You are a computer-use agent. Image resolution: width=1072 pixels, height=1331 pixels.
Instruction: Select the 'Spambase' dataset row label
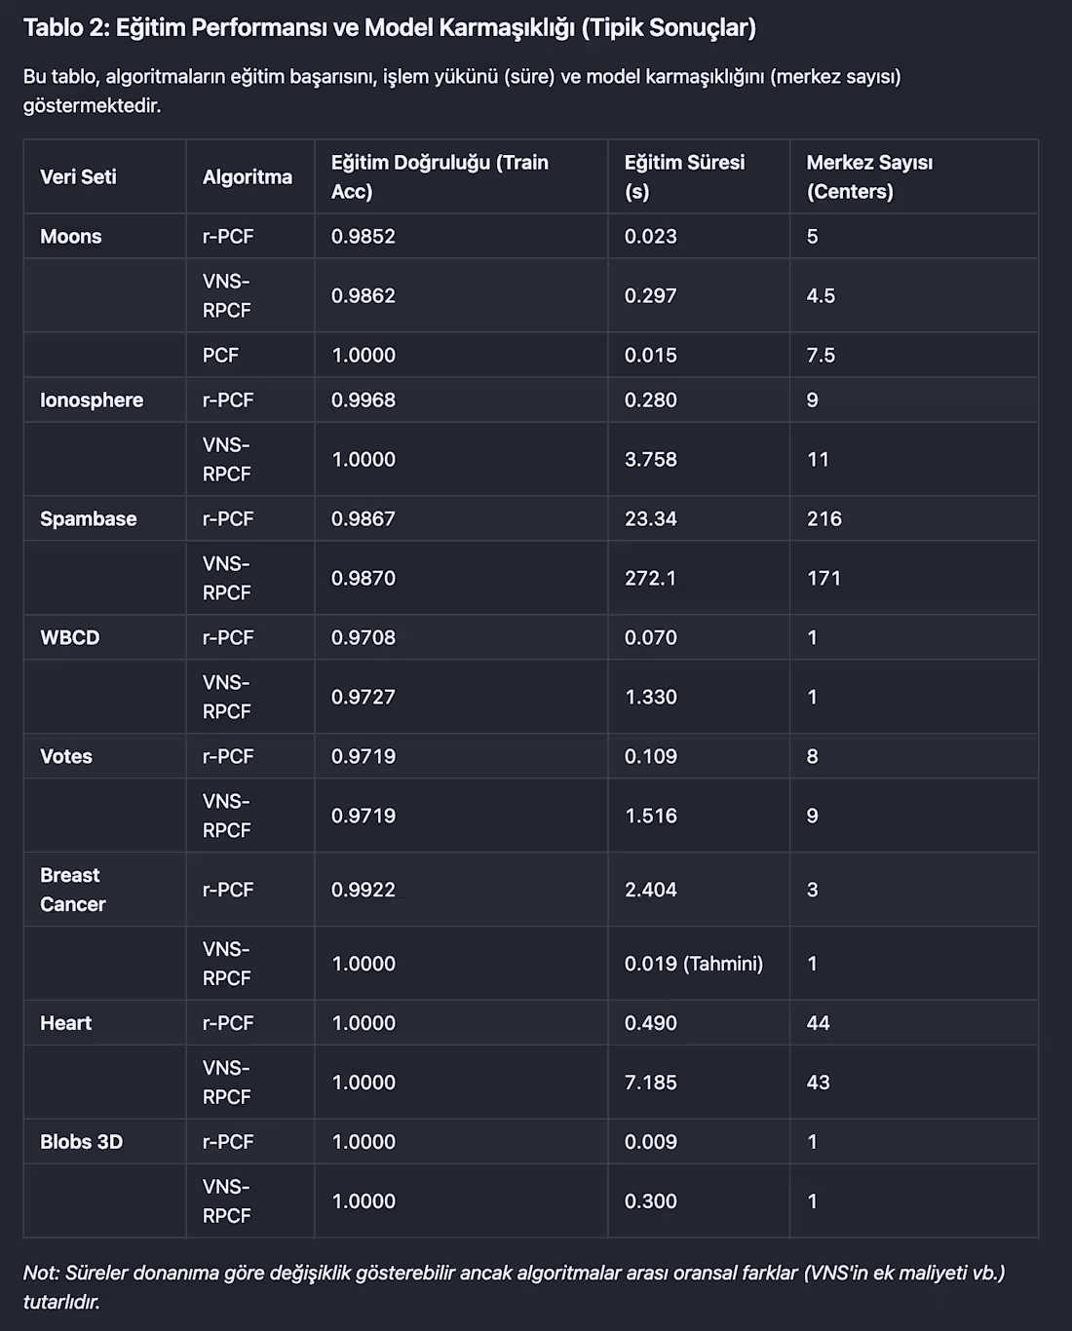point(88,518)
